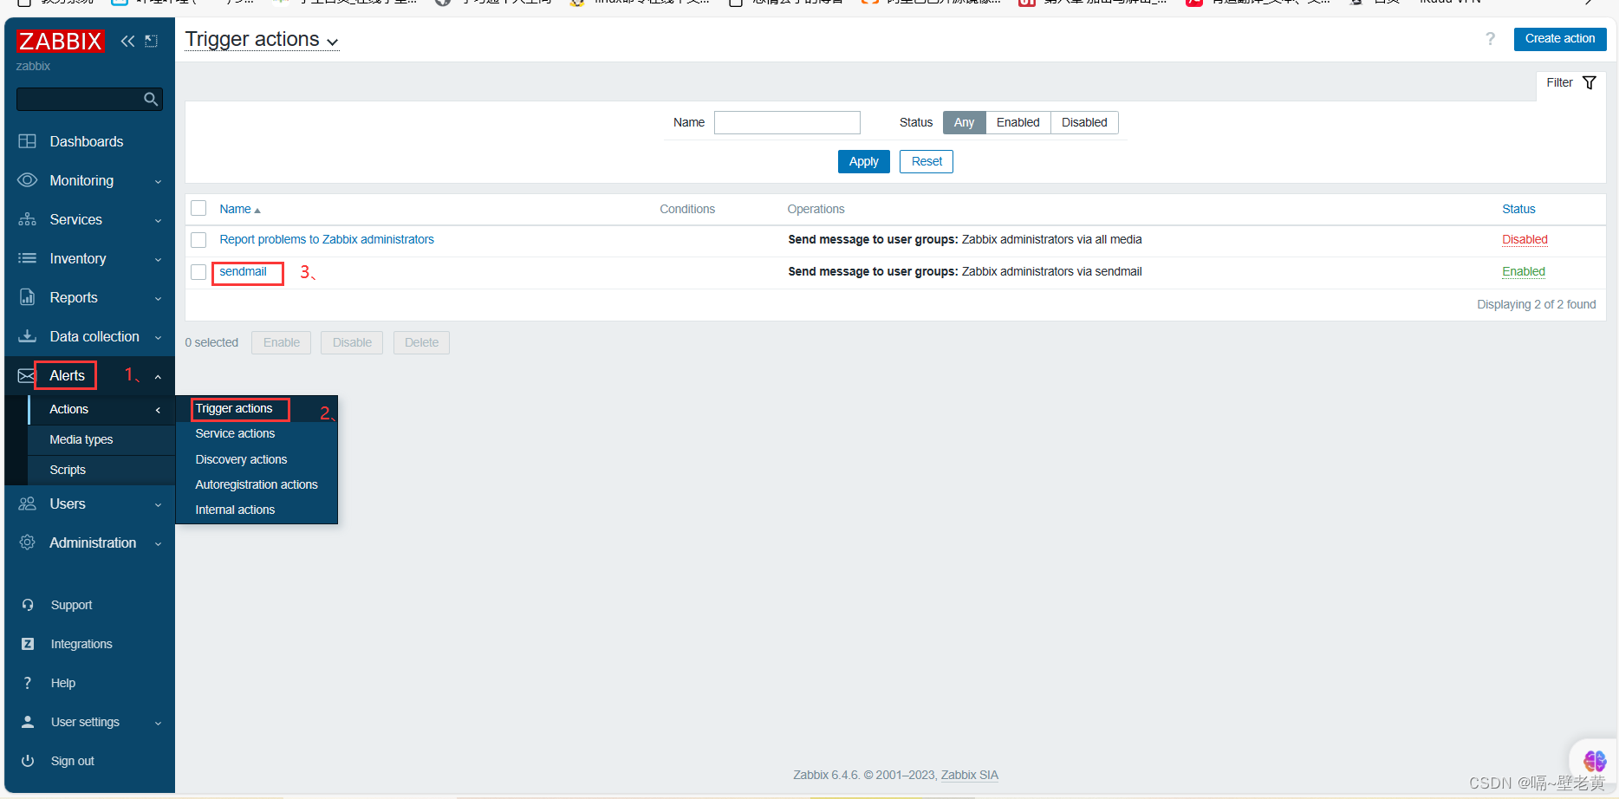This screenshot has height=799, width=1619.
Task: Collapse the Alerts menu chevron
Action: [158, 376]
